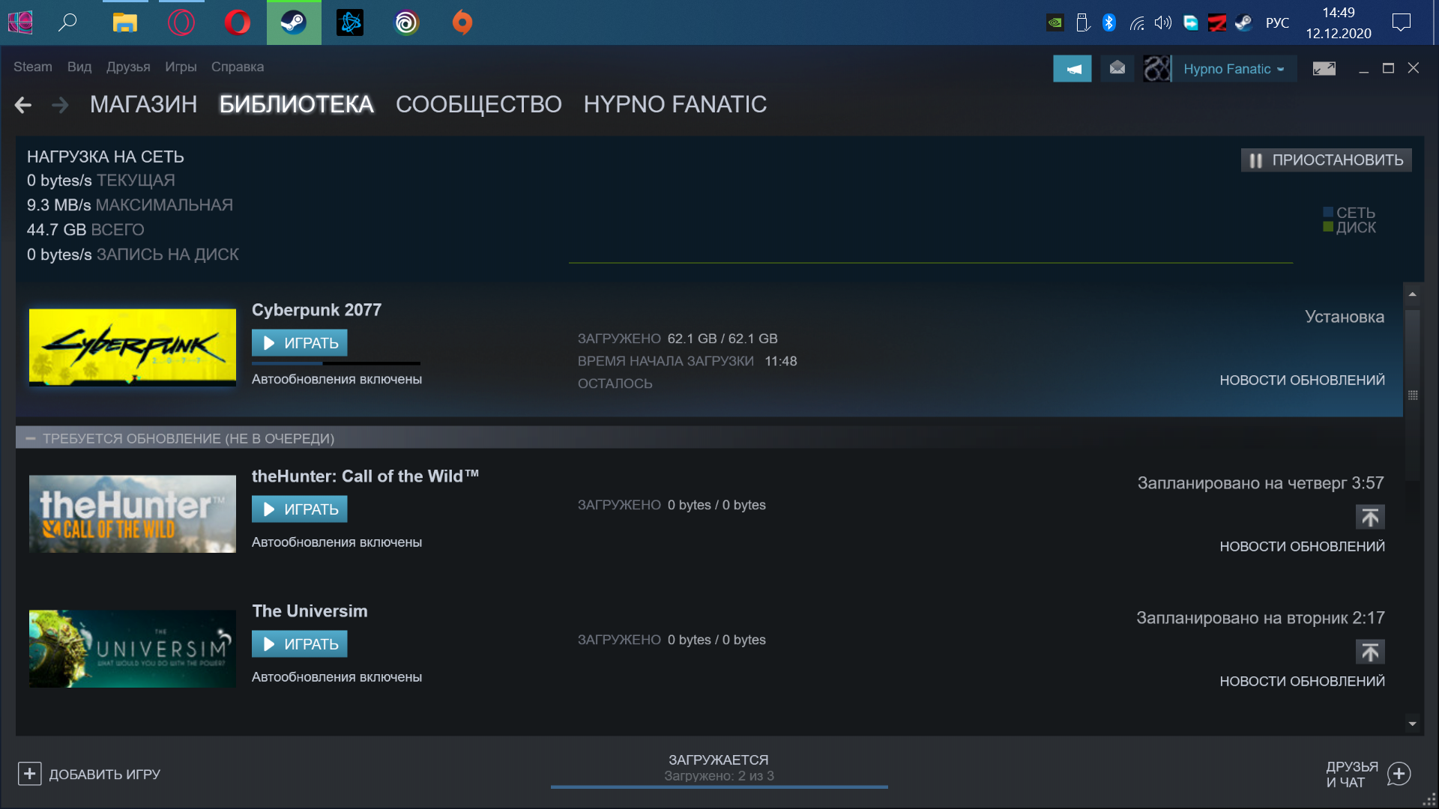
Task: Pause downloads with ПРИОСТАНОВИТЬ button
Action: pos(1326,160)
